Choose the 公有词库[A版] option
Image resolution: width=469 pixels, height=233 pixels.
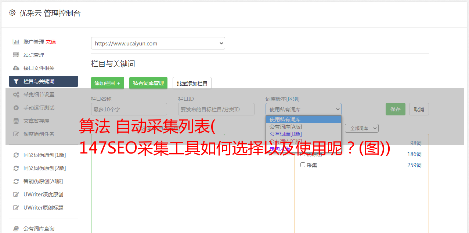[303, 127]
